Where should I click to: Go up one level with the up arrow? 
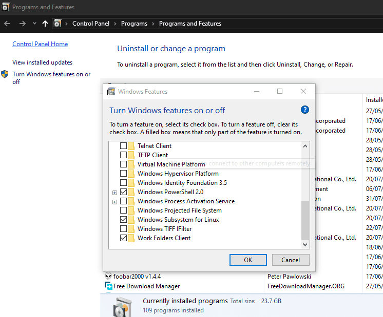coord(45,24)
